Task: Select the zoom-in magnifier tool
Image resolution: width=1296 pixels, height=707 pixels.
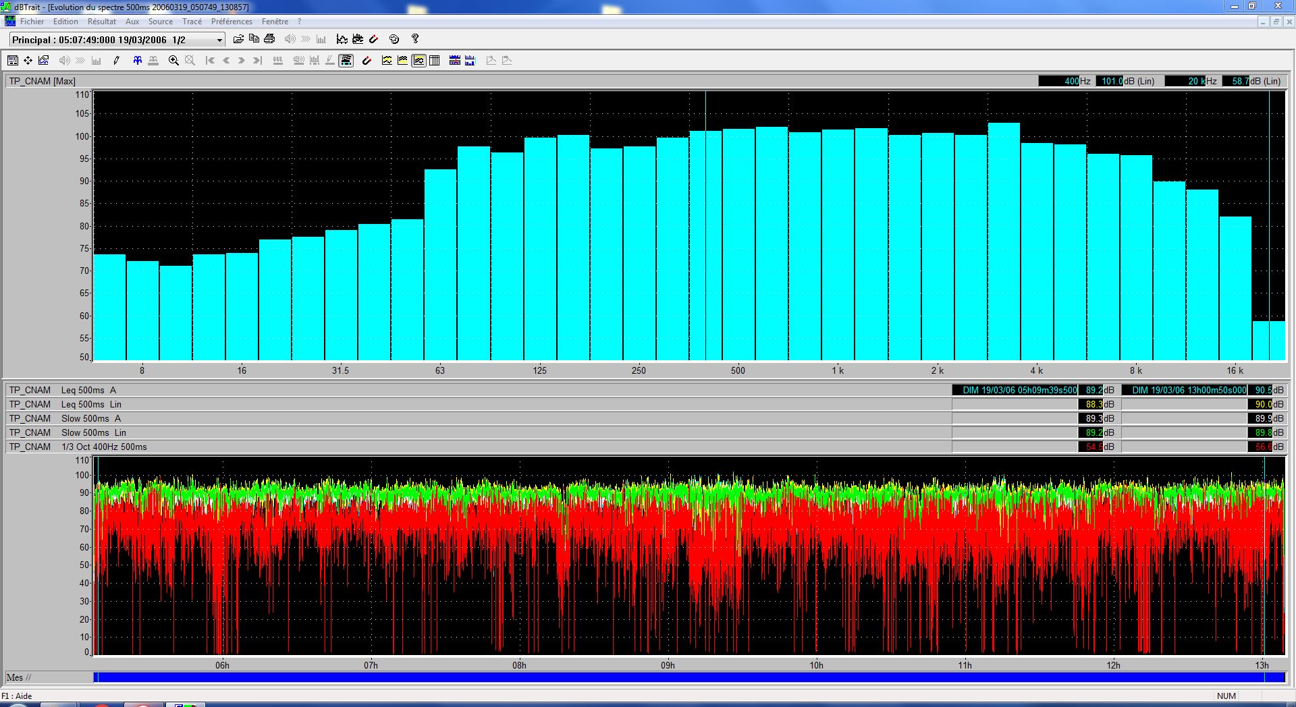Action: pyautogui.click(x=172, y=60)
